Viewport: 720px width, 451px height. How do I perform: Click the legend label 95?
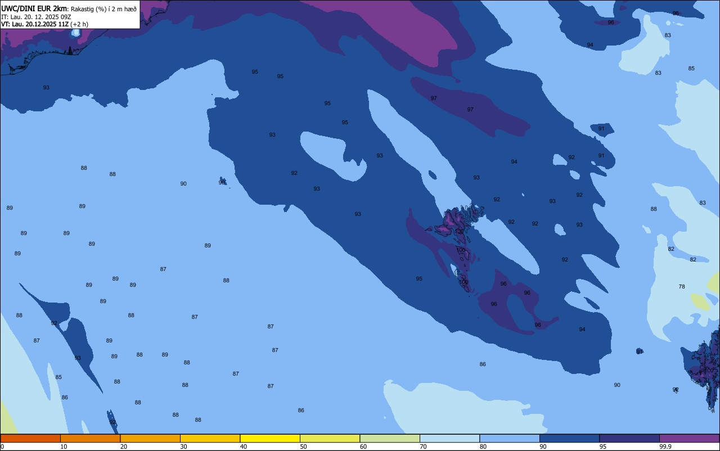[603, 447]
